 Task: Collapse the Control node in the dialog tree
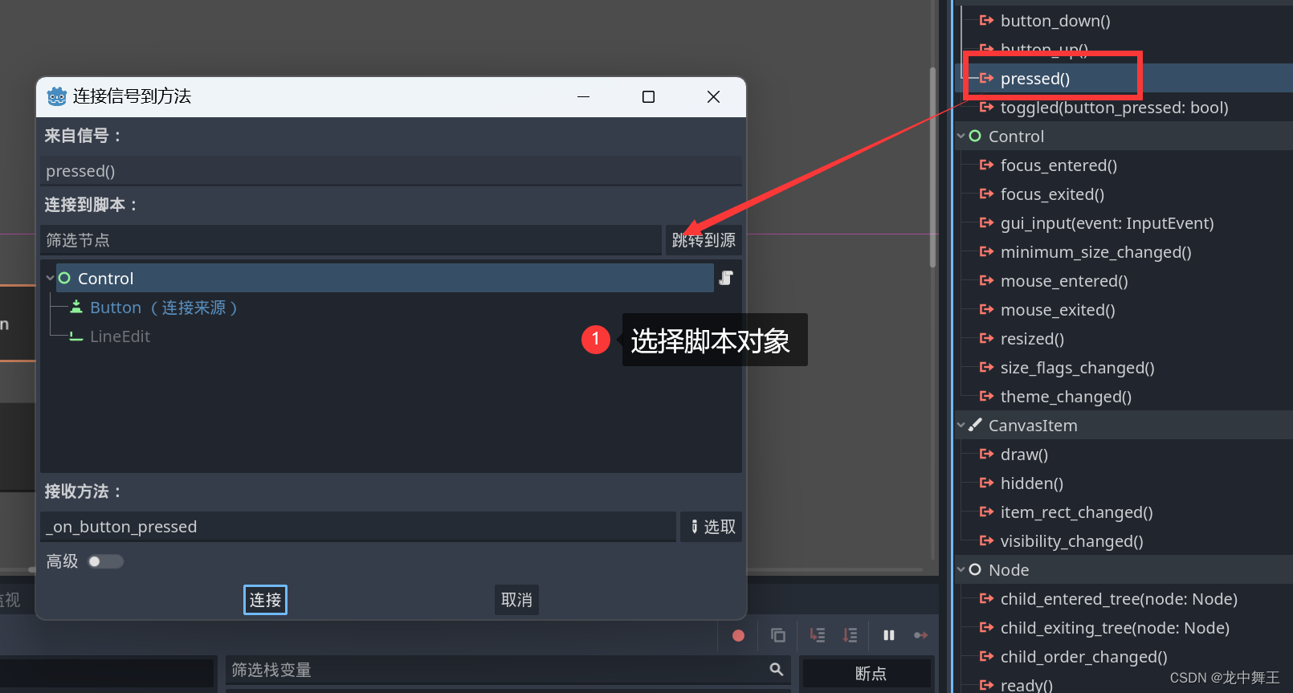50,278
